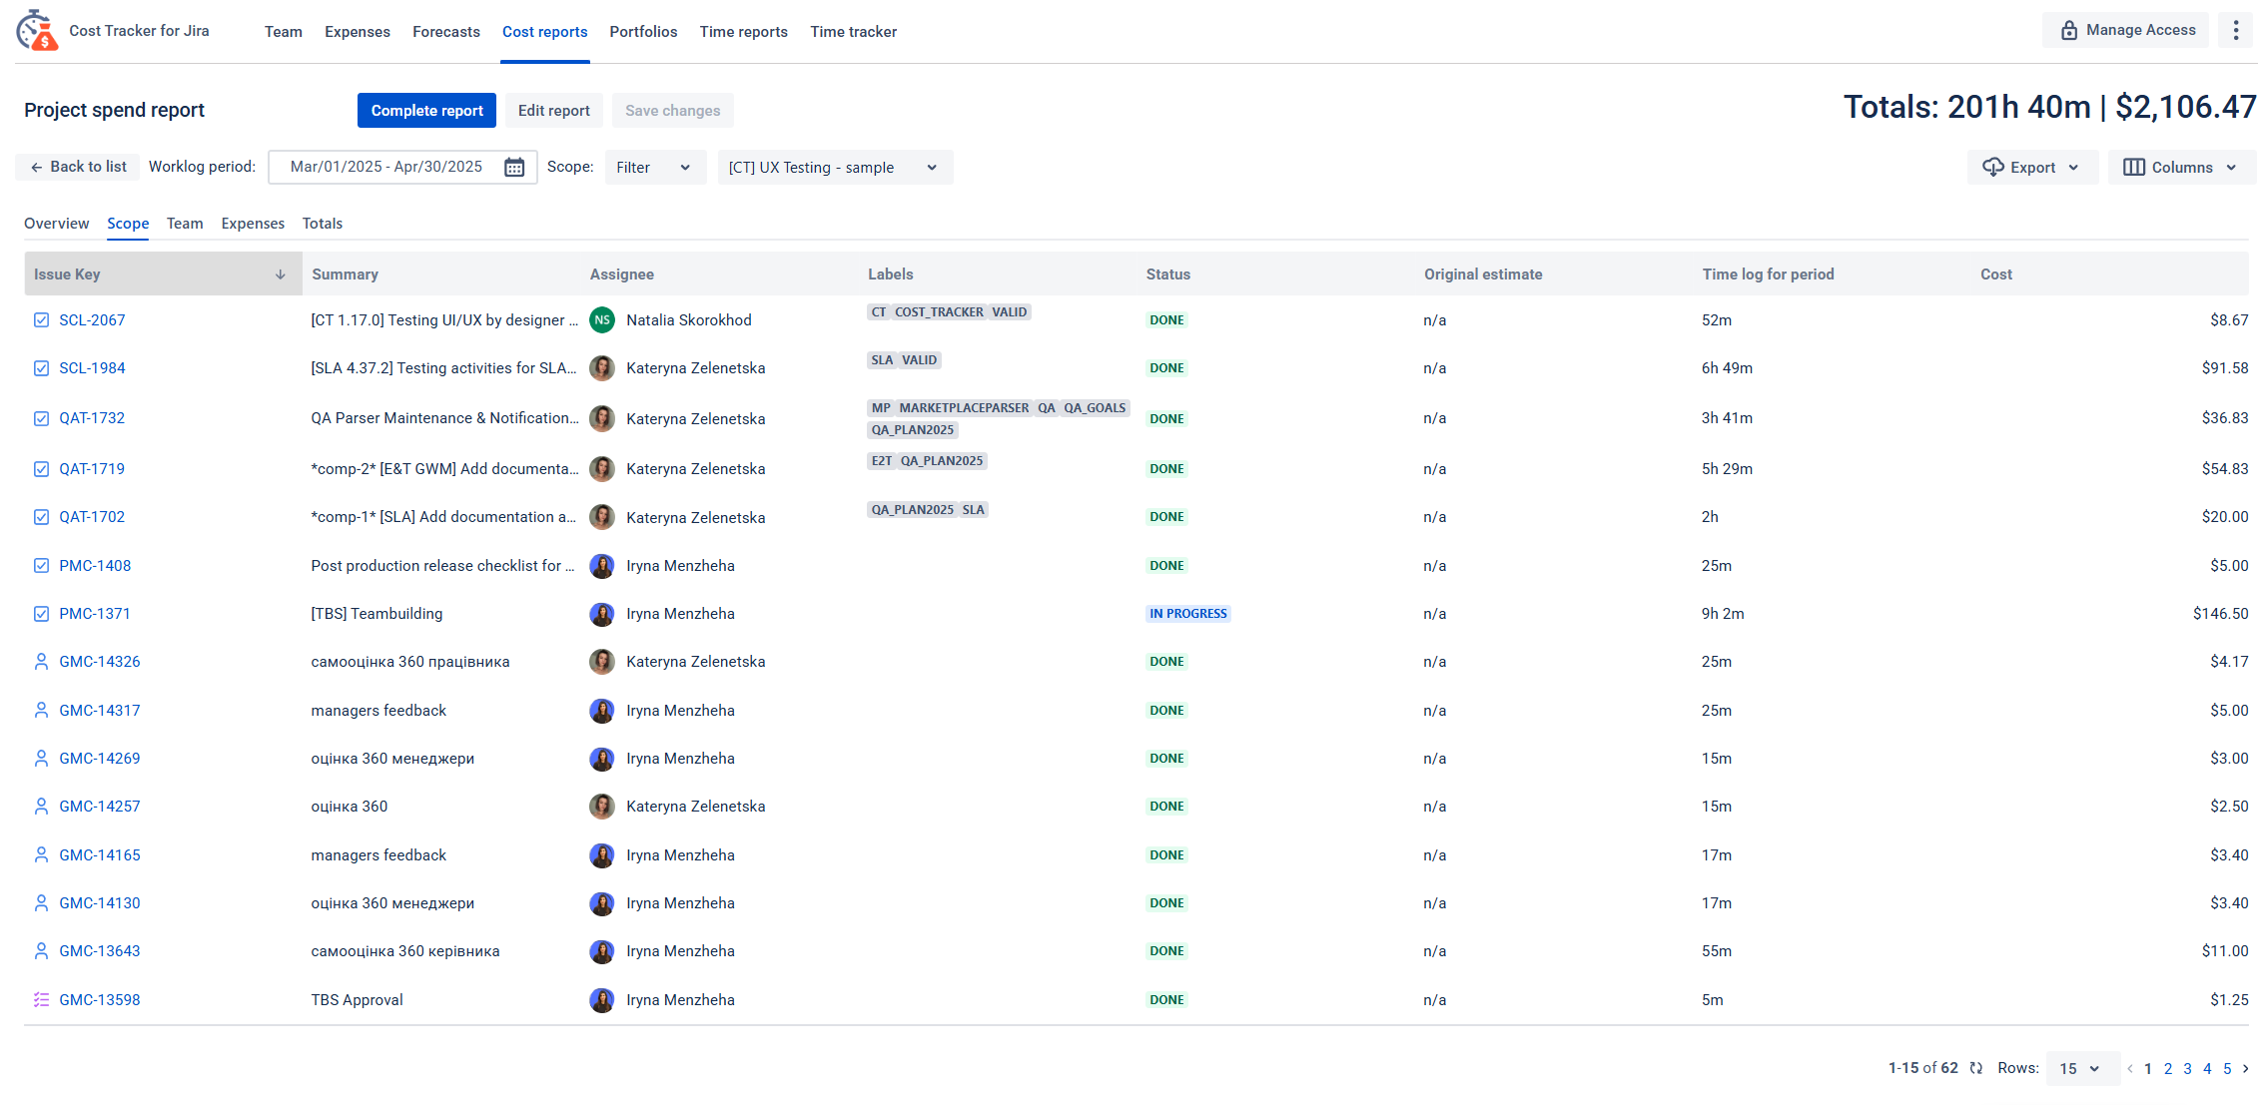Click the task icon beside PMC-1371

(41, 614)
